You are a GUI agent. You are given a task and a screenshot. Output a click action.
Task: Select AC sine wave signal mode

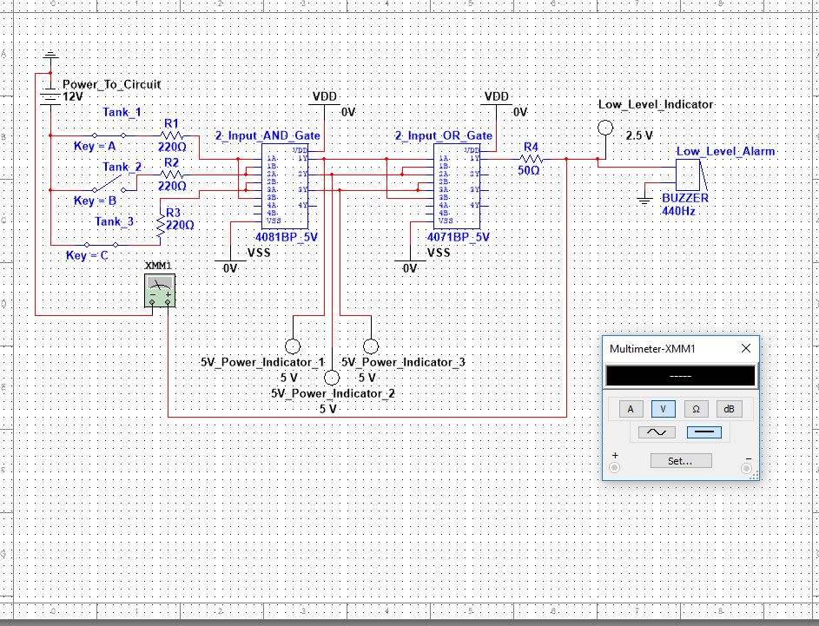point(656,432)
